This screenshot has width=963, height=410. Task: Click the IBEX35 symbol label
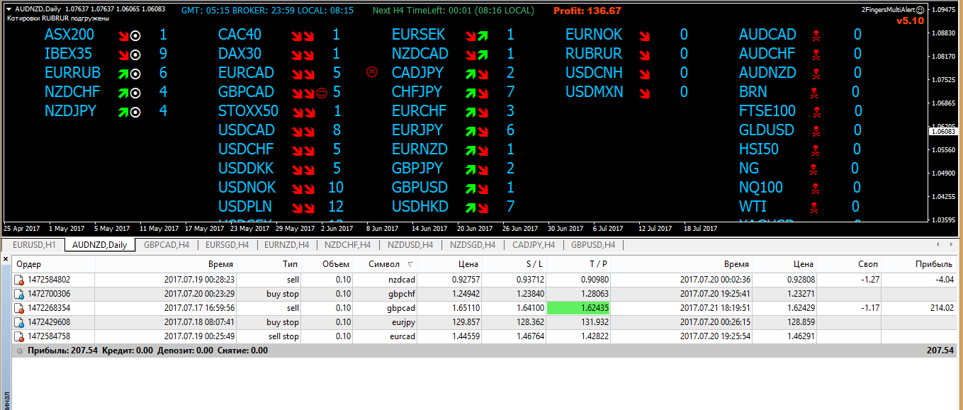68,54
